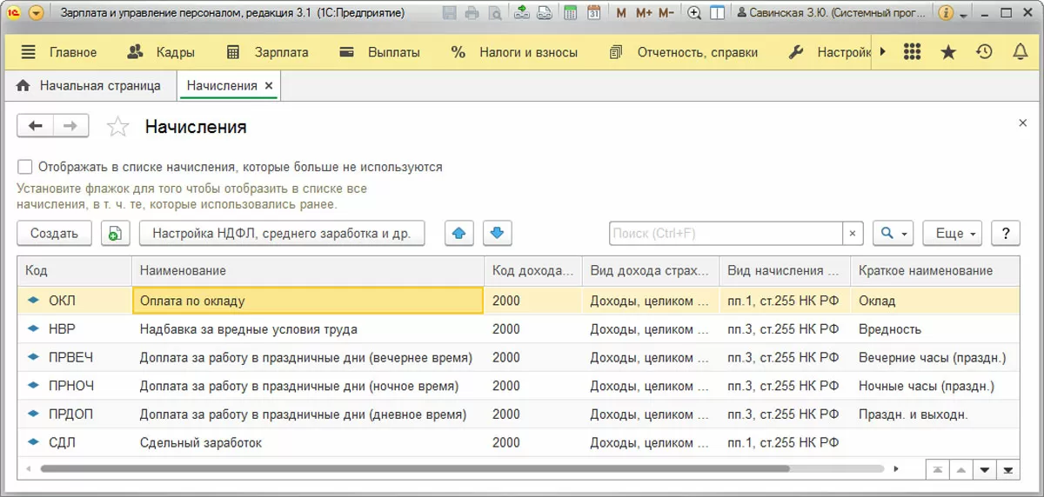Image resolution: width=1044 pixels, height=497 pixels.
Task: Click the move item up arrow button
Action: 459,233
